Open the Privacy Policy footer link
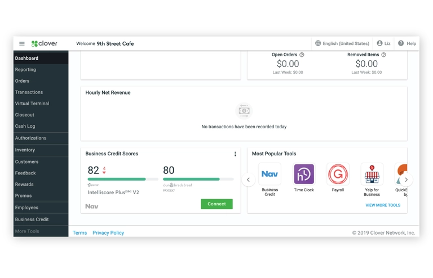 tap(108, 233)
